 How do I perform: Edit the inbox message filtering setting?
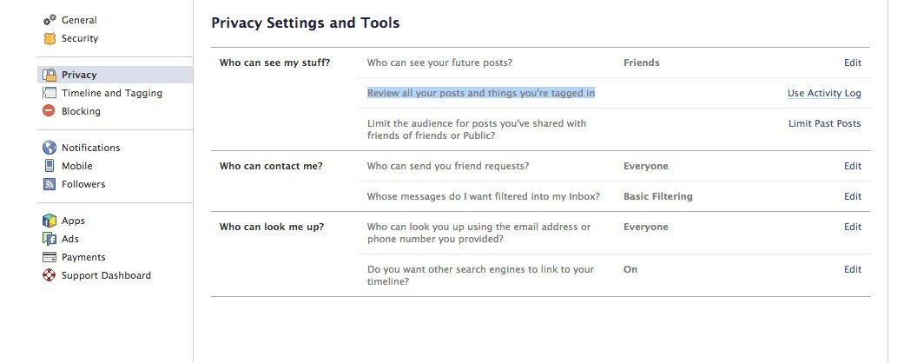853,196
